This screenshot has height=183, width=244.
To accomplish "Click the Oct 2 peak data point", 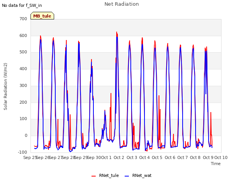I will click(x=117, y=32).
